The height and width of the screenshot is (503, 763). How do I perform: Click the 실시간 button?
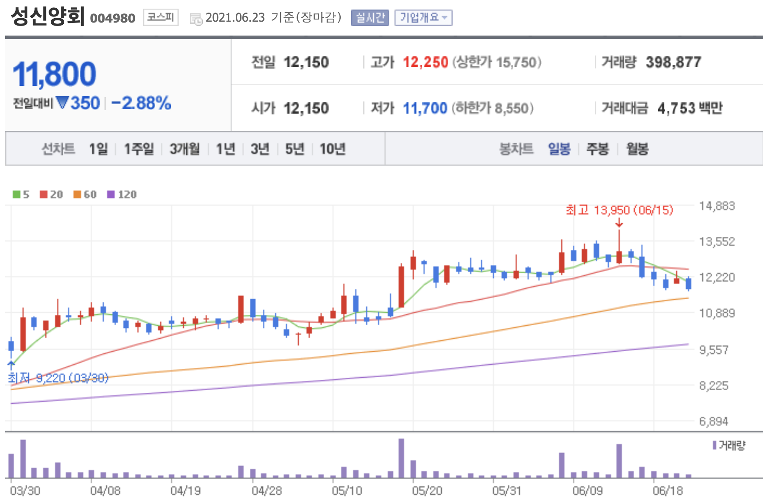370,18
